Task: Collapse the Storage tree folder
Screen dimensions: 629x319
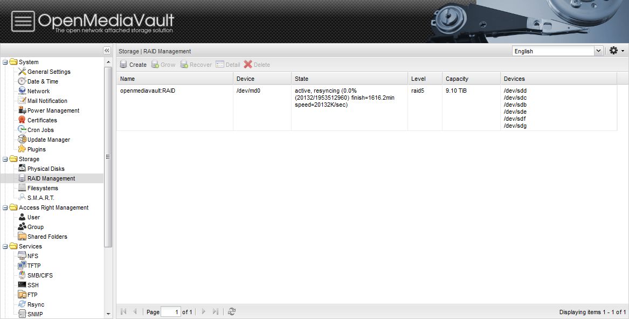Action: pyautogui.click(x=5, y=159)
